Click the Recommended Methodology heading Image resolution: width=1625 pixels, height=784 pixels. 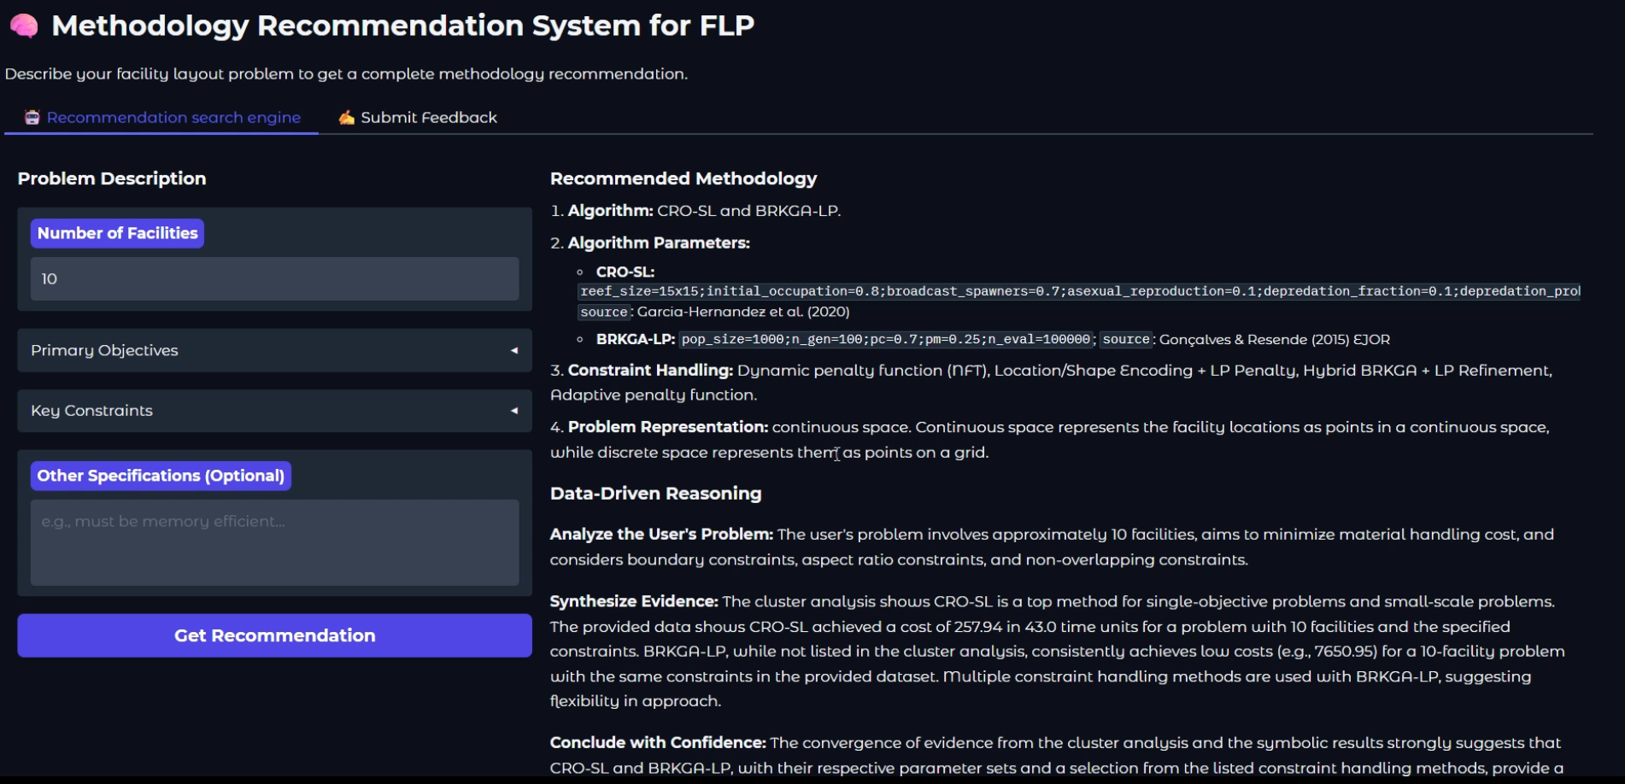683,178
